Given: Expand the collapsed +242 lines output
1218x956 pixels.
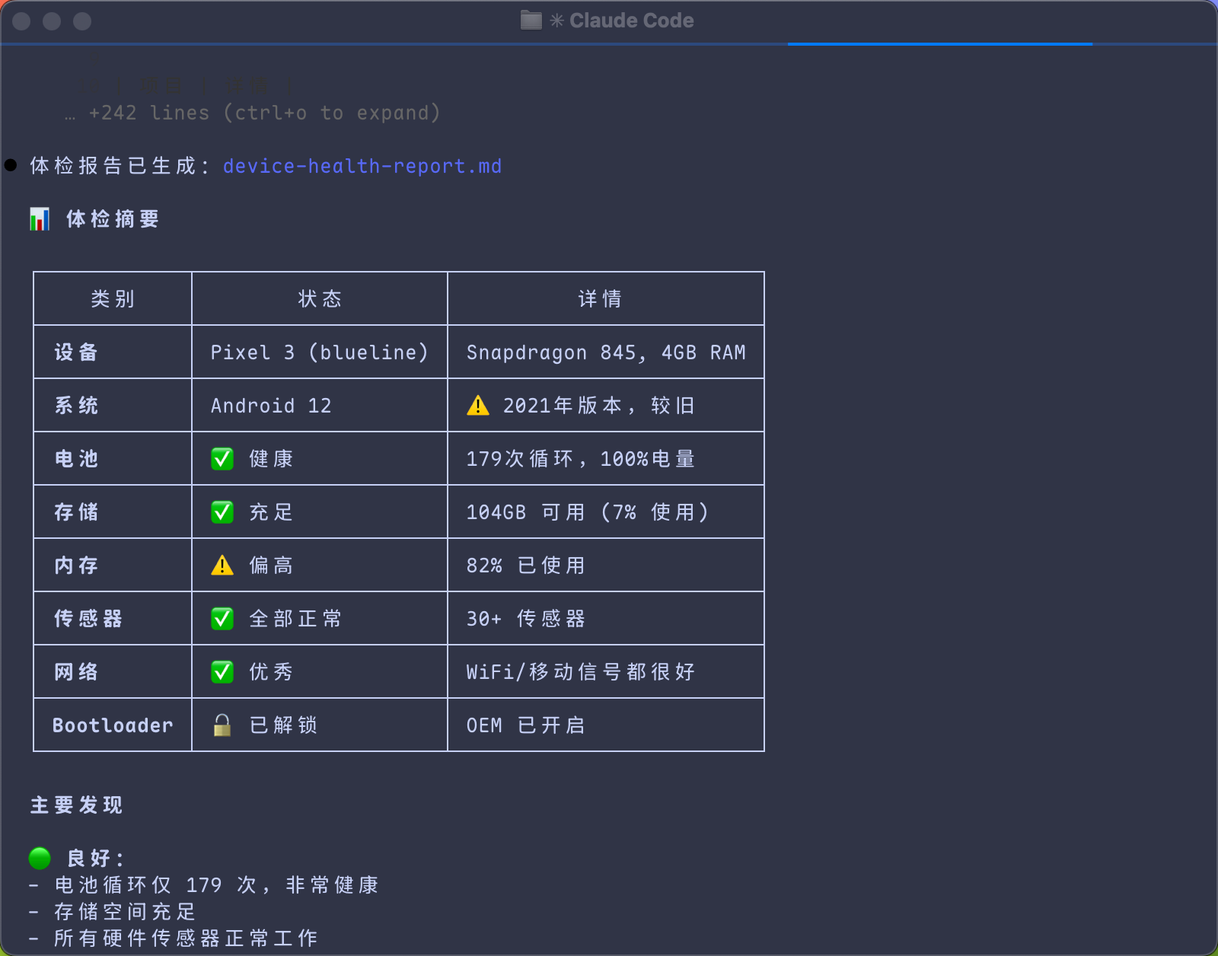Looking at the screenshot, I should pos(263,113).
